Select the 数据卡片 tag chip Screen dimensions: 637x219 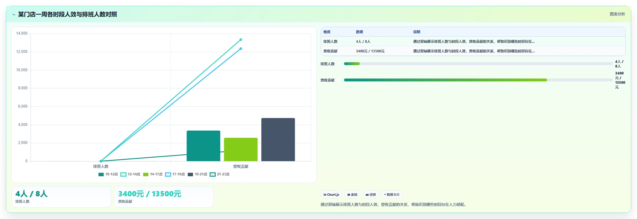pos(392,195)
